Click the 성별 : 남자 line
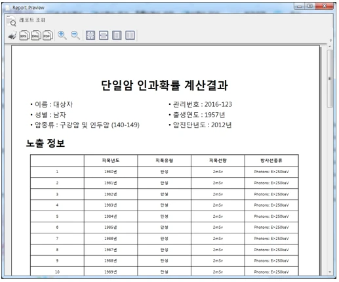 pos(48,115)
